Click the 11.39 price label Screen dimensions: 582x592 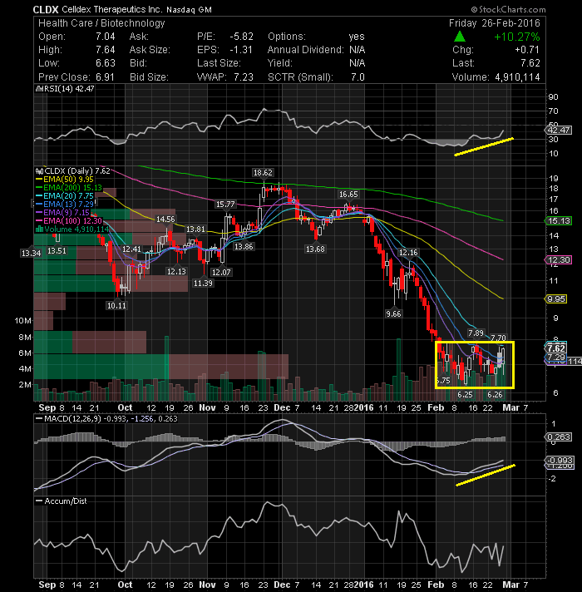tap(203, 283)
